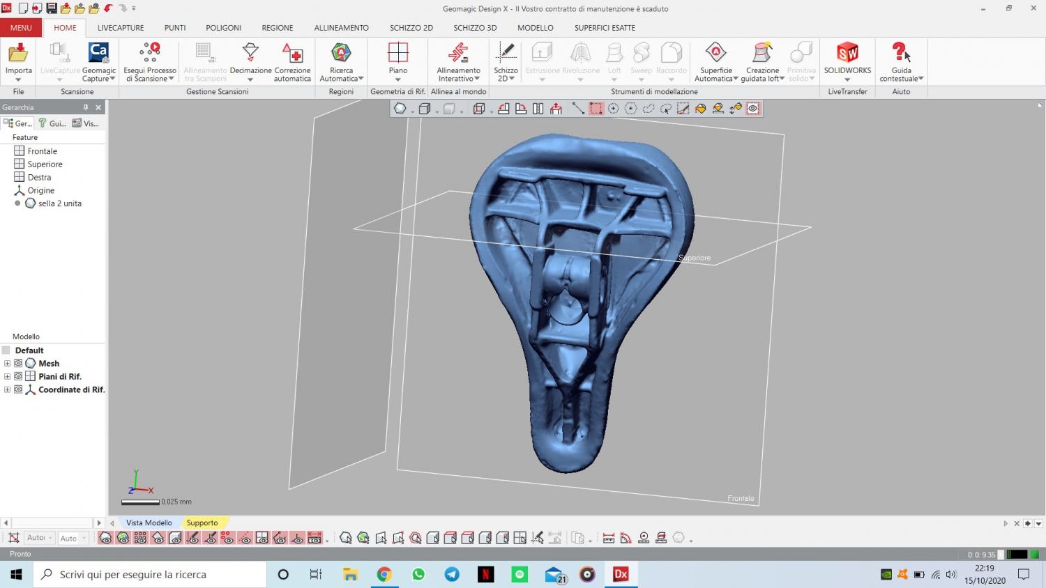Click the fit-to-view icon in bottom toolbar
Screen dimensions: 1046x588
click(13, 538)
